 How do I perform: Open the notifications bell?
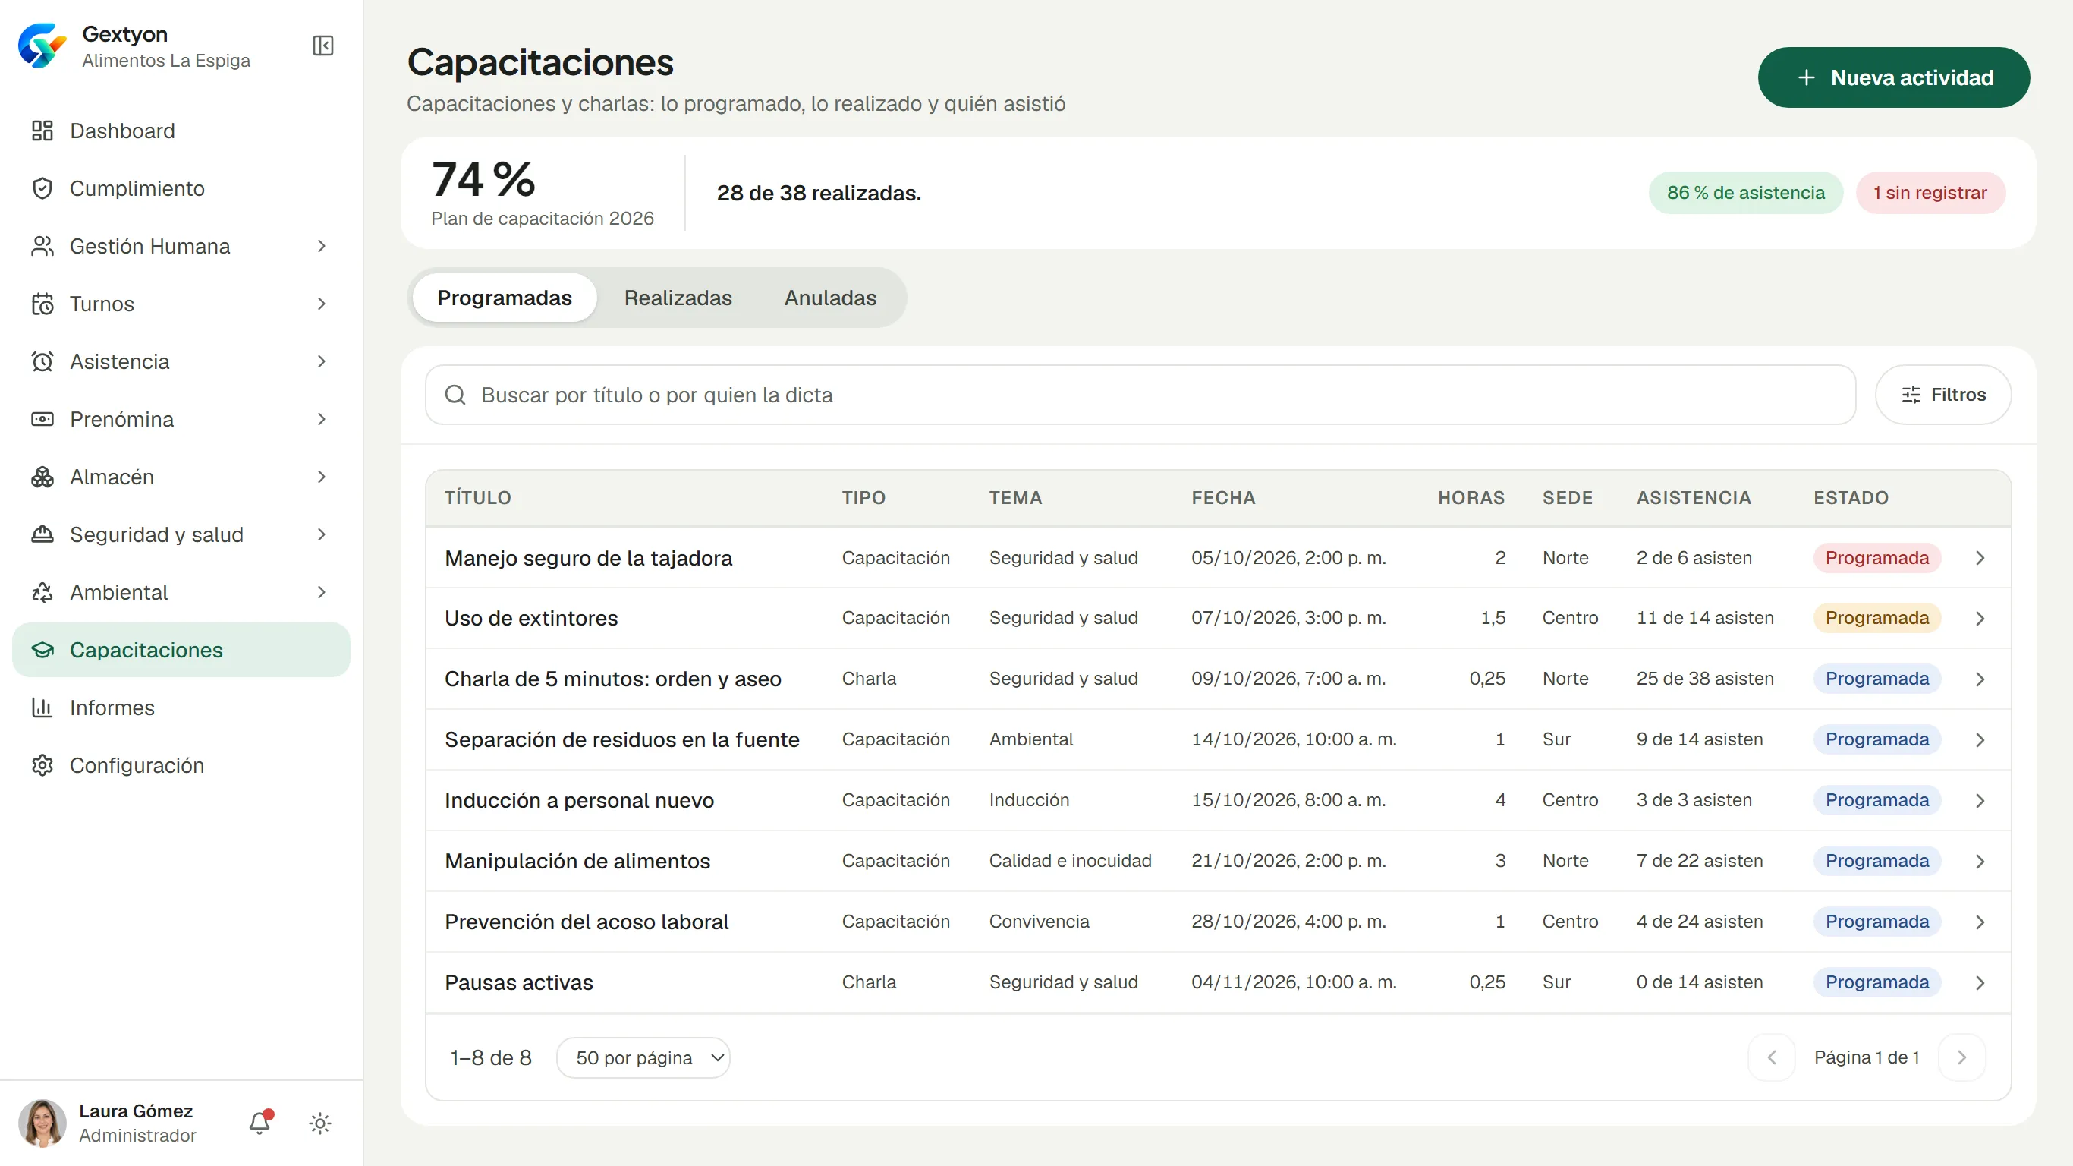[260, 1123]
